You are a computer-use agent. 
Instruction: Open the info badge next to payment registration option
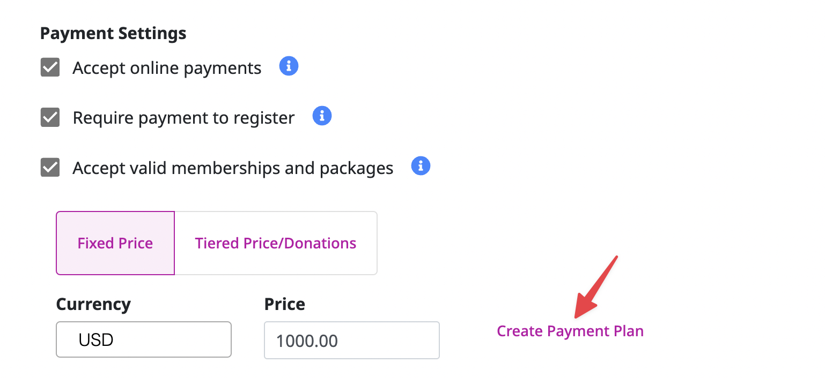(322, 116)
